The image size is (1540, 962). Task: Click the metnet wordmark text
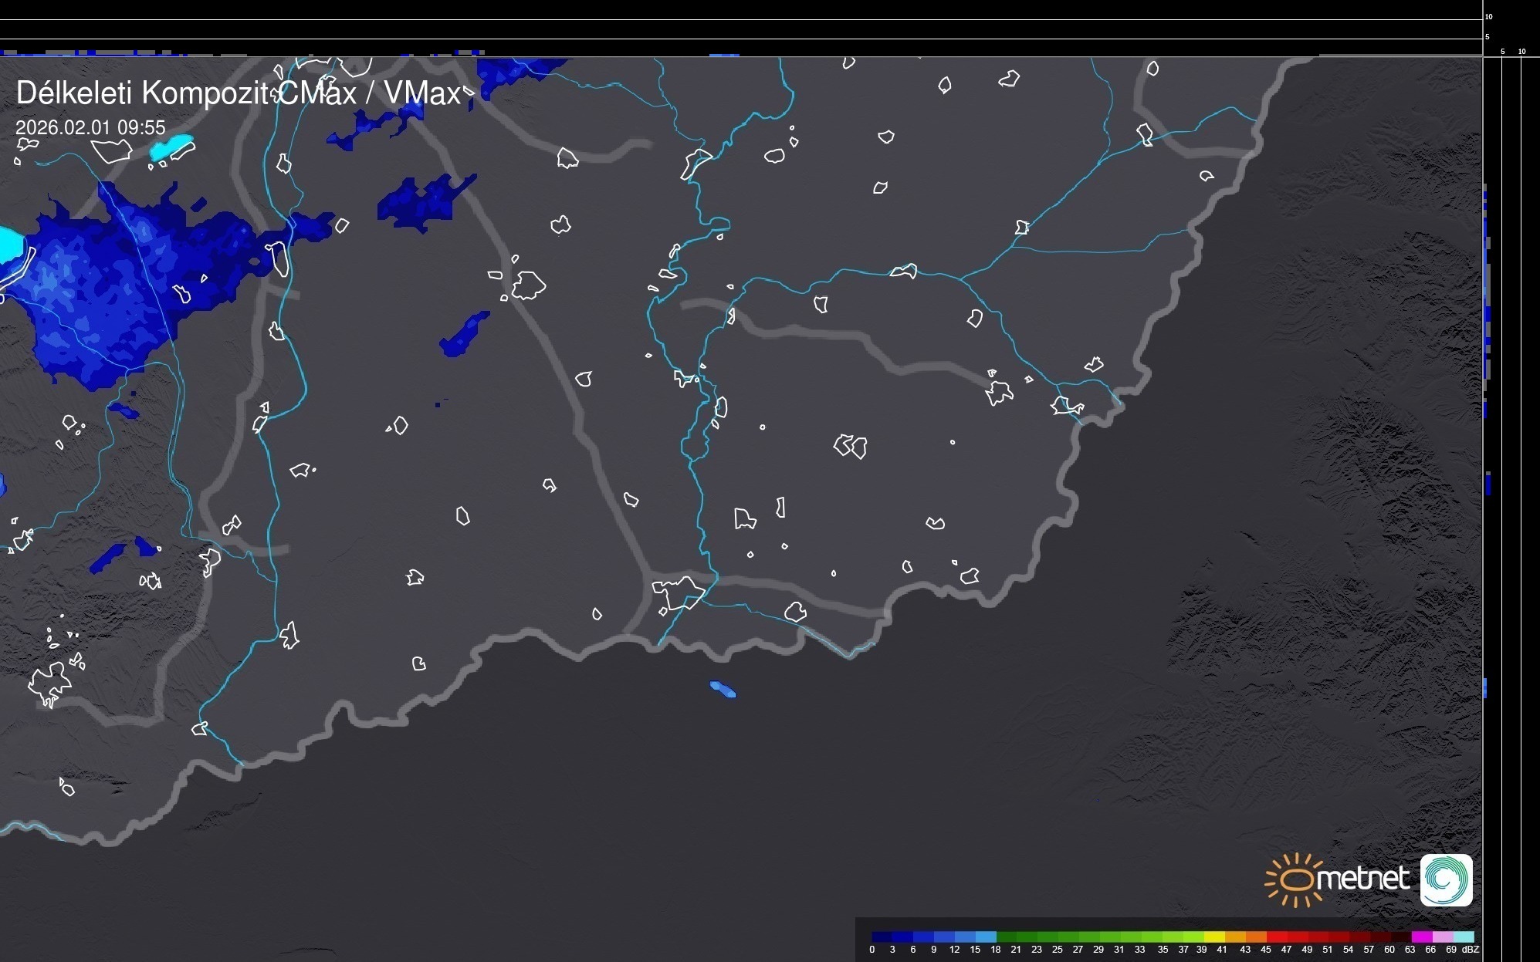pyautogui.click(x=1362, y=879)
